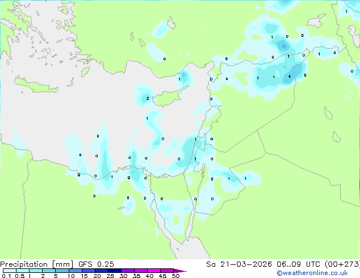Click the 'Precipitation [mm]' title text
The height and width of the screenshot is (278, 360).
tap(36, 264)
